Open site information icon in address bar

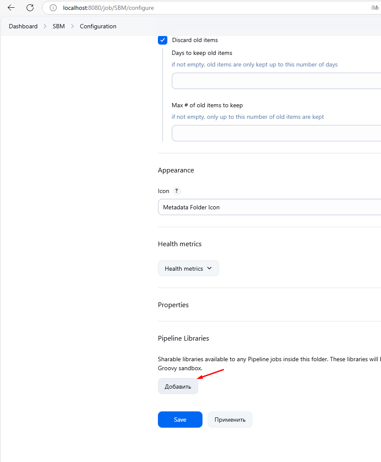tap(53, 8)
